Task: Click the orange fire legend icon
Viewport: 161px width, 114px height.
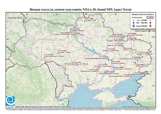Action: coord(150,26)
